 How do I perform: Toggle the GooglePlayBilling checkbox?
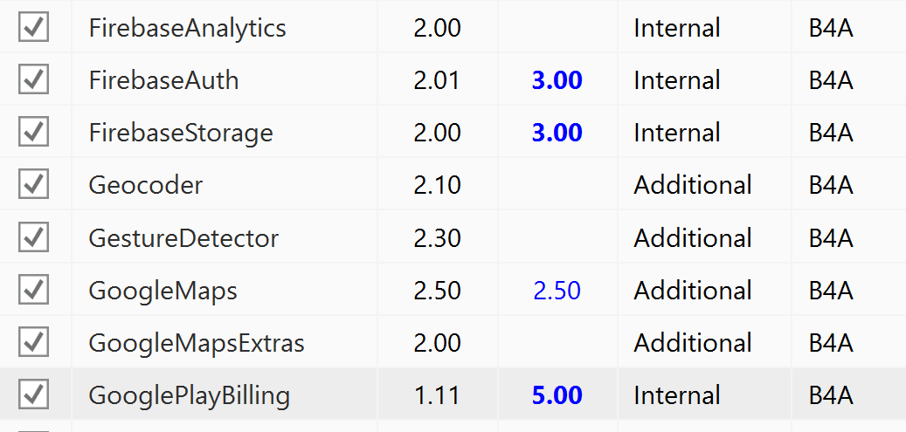[x=33, y=395]
